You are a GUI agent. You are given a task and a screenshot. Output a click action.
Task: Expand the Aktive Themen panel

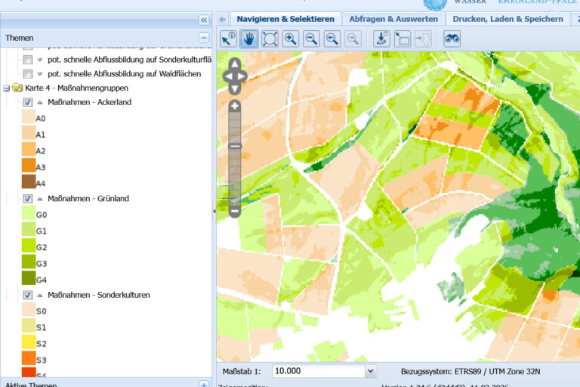(x=204, y=384)
